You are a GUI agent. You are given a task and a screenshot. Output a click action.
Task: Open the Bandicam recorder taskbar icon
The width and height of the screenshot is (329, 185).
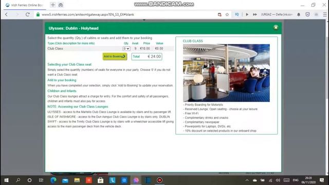pyautogui.click(x=159, y=180)
